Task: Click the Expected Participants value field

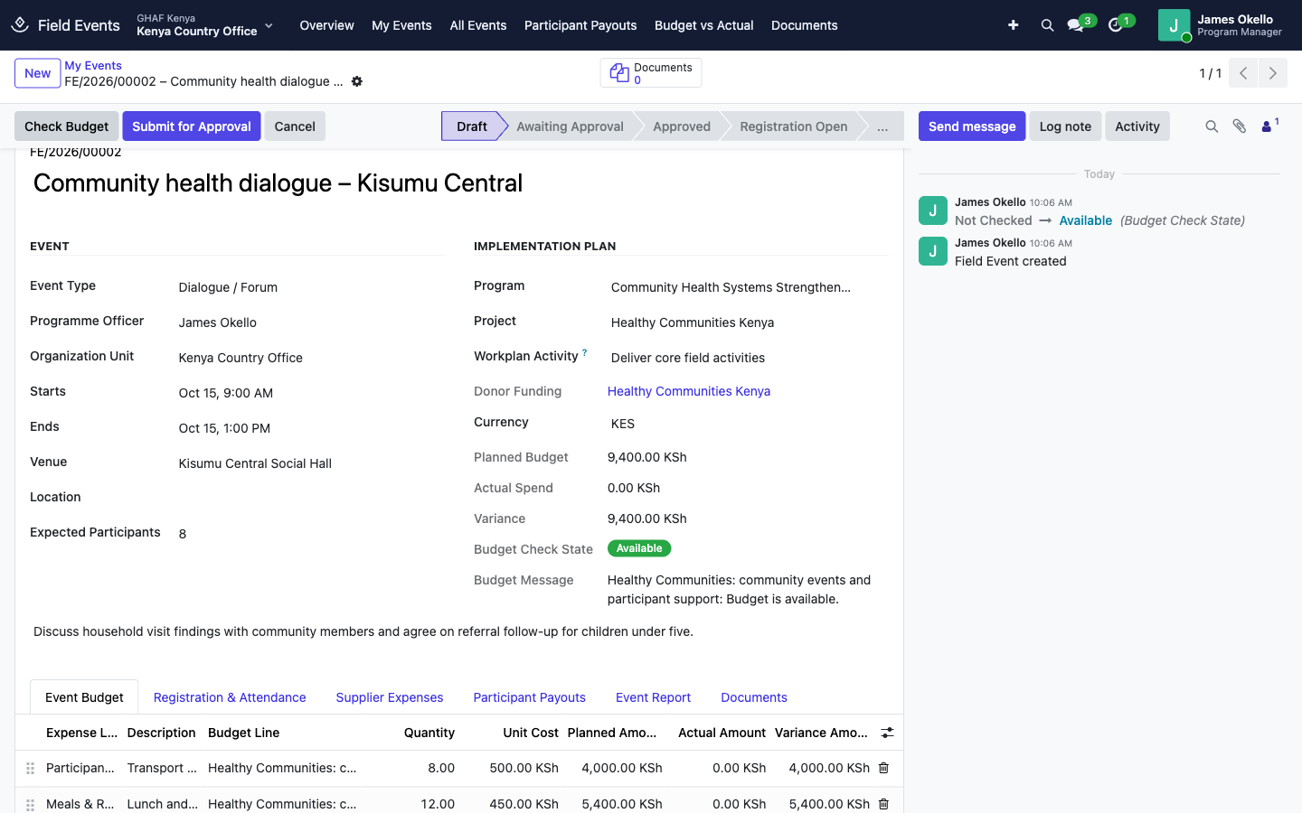Action: tap(309, 534)
